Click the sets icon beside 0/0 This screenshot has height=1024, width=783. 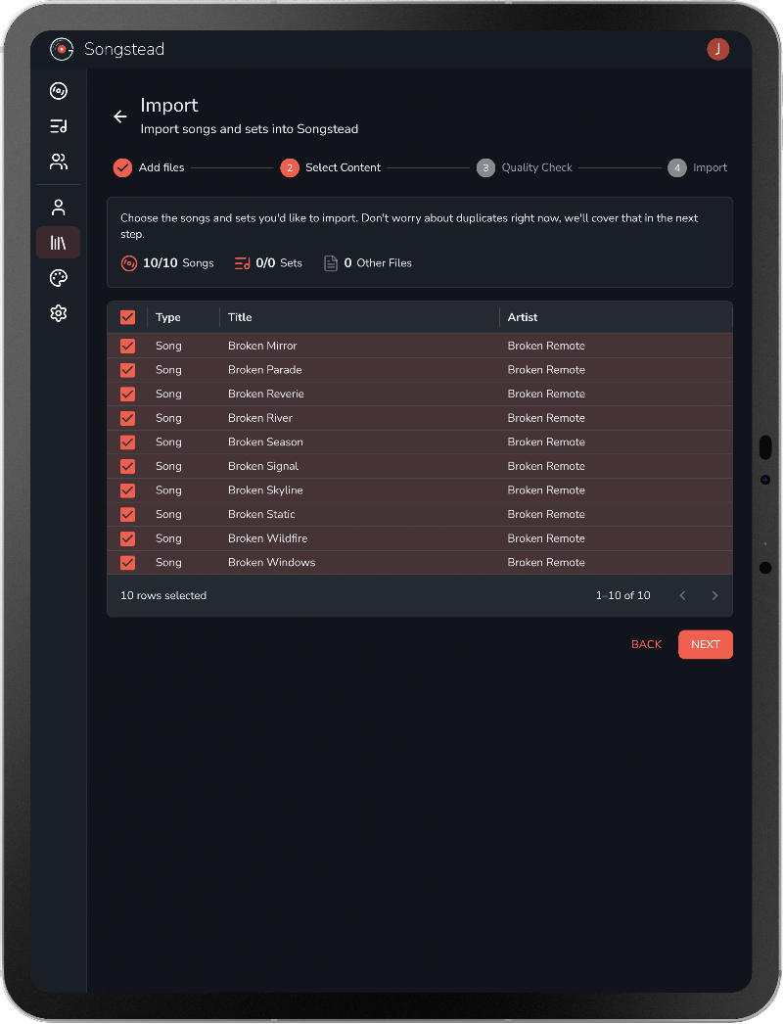(x=243, y=263)
